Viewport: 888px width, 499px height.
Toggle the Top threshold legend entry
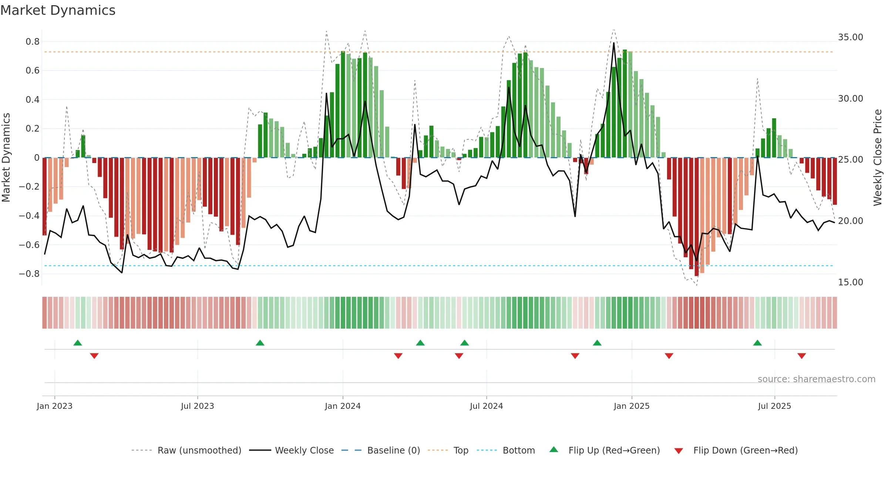pos(448,450)
